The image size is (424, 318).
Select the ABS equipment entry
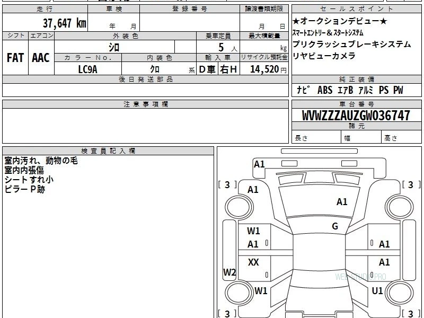click(x=325, y=90)
